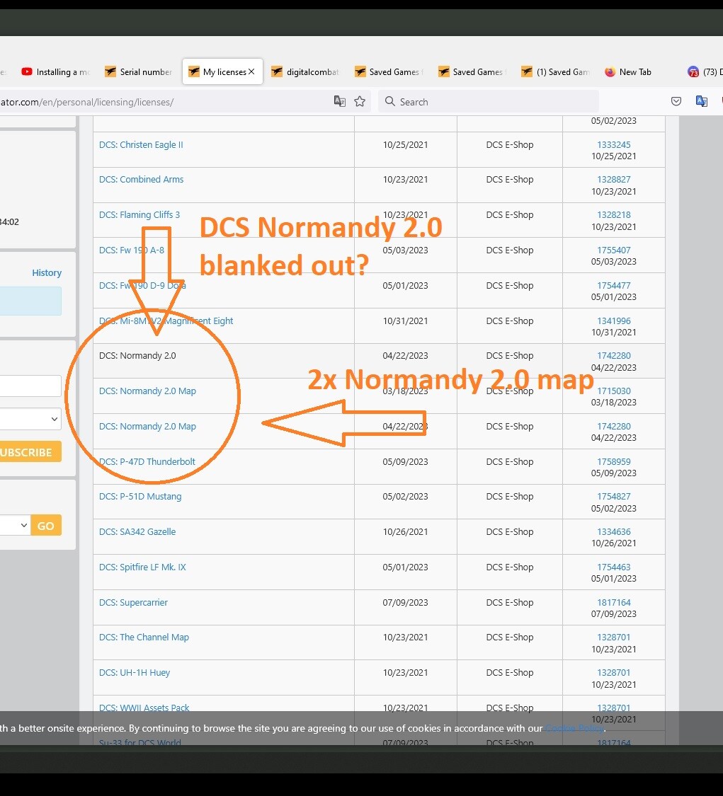Switch to the Installing a mo YouTube tab

pos(55,71)
